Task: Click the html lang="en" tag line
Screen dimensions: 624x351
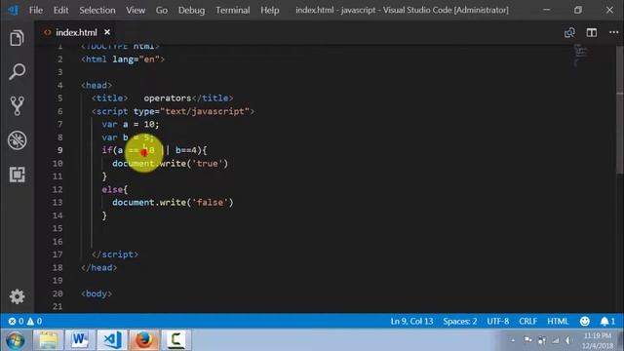Action: pos(123,59)
